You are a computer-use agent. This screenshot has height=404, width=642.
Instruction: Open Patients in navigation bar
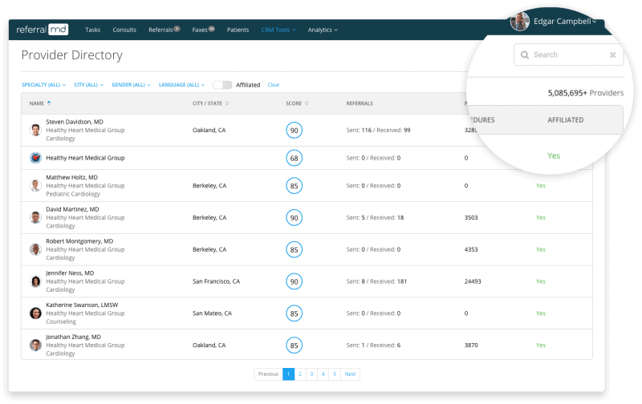pyautogui.click(x=238, y=30)
